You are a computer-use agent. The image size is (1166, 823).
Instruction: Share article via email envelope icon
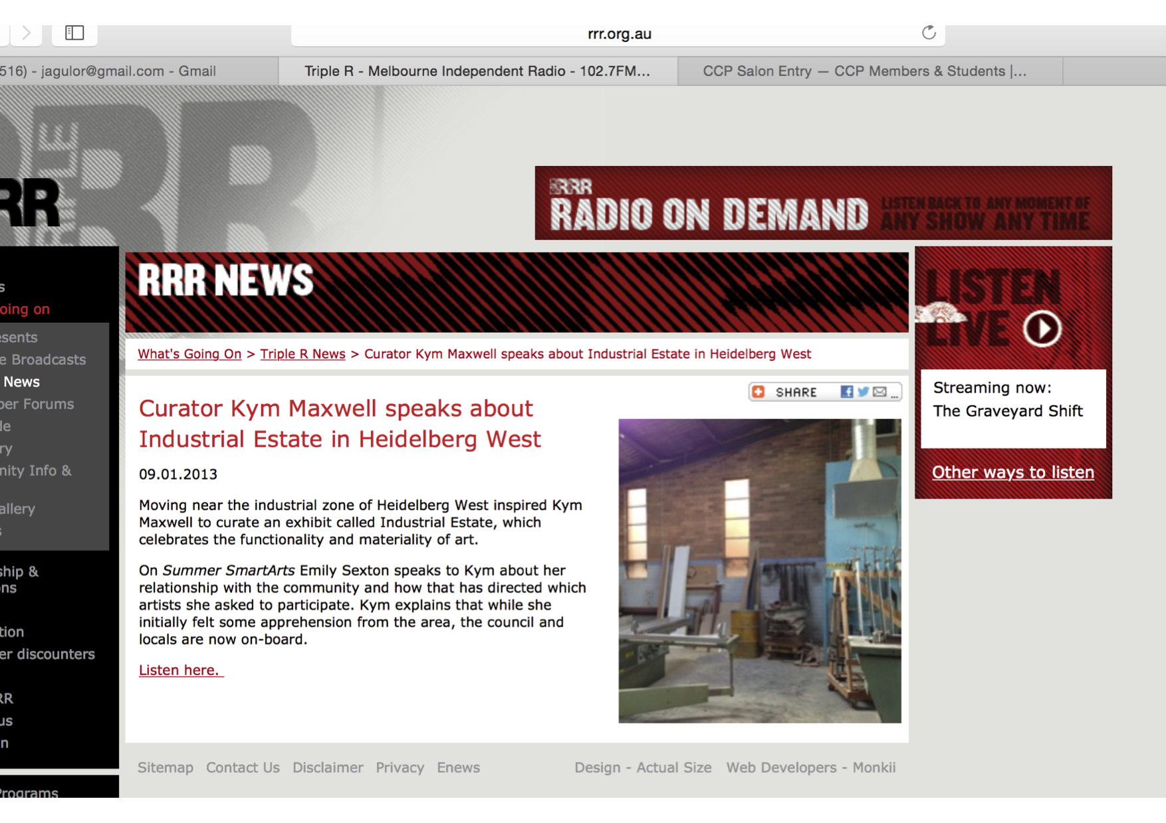pyautogui.click(x=879, y=392)
